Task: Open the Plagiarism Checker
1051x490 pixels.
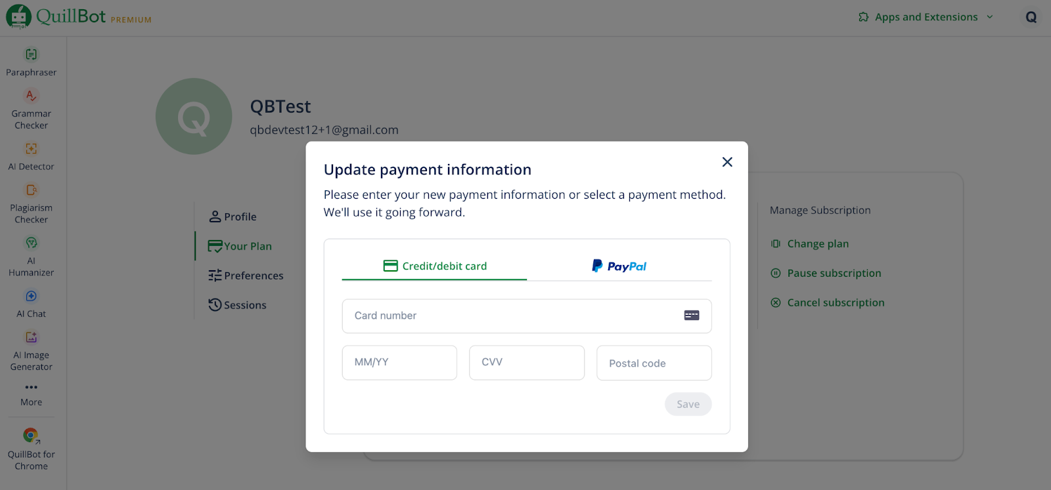Action: [x=31, y=204]
